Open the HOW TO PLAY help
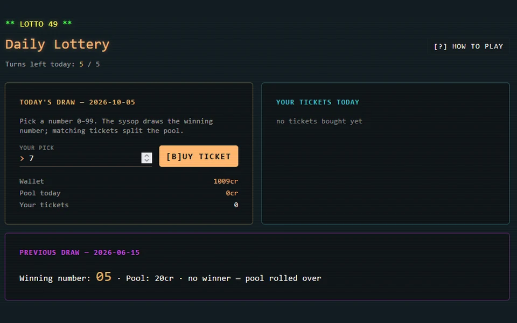The height and width of the screenshot is (323, 517). pyautogui.click(x=468, y=46)
